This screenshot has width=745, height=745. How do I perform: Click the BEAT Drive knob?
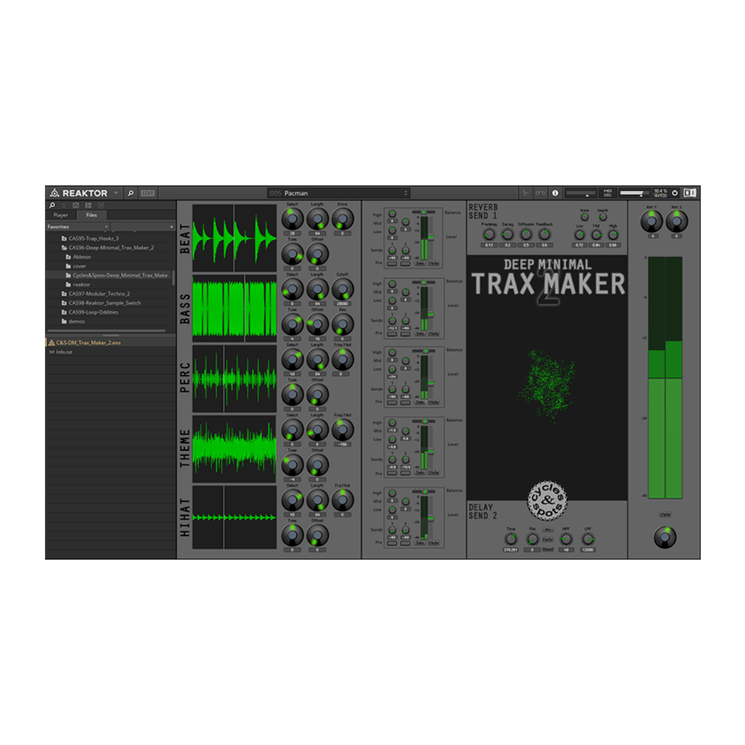[343, 219]
